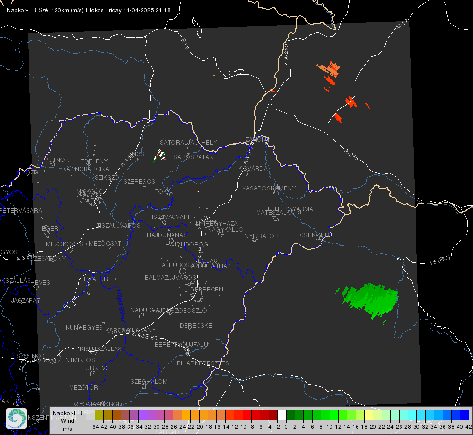The width and height of the screenshot is (473, 435).
Task: Click the NYÍREGYHÁZA city label
Action: coord(216,223)
